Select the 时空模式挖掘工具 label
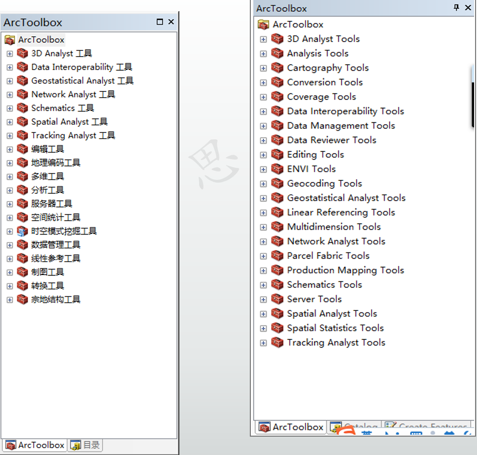 coord(64,231)
